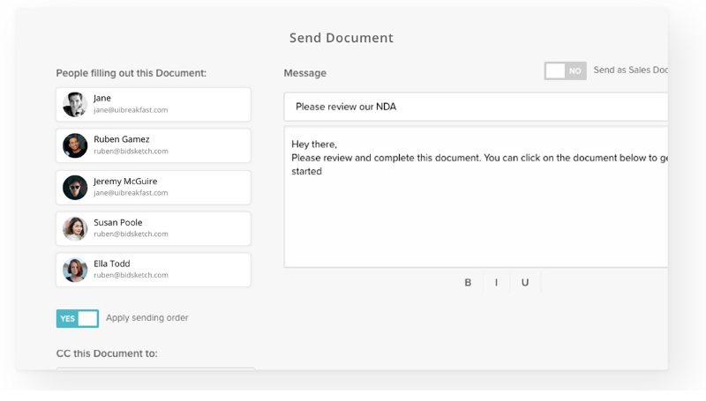This screenshot has height=401, width=706.
Task: Disable the Apply sending order switch
Action: tap(78, 318)
